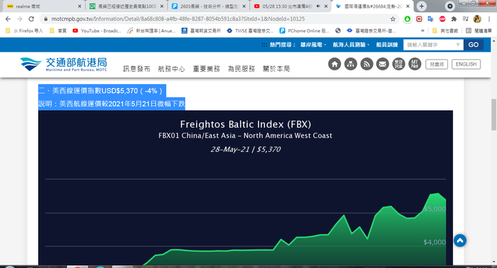The width and height of the screenshot is (497, 268).
Task: Open the 訊息發布 menu
Action: (137, 68)
